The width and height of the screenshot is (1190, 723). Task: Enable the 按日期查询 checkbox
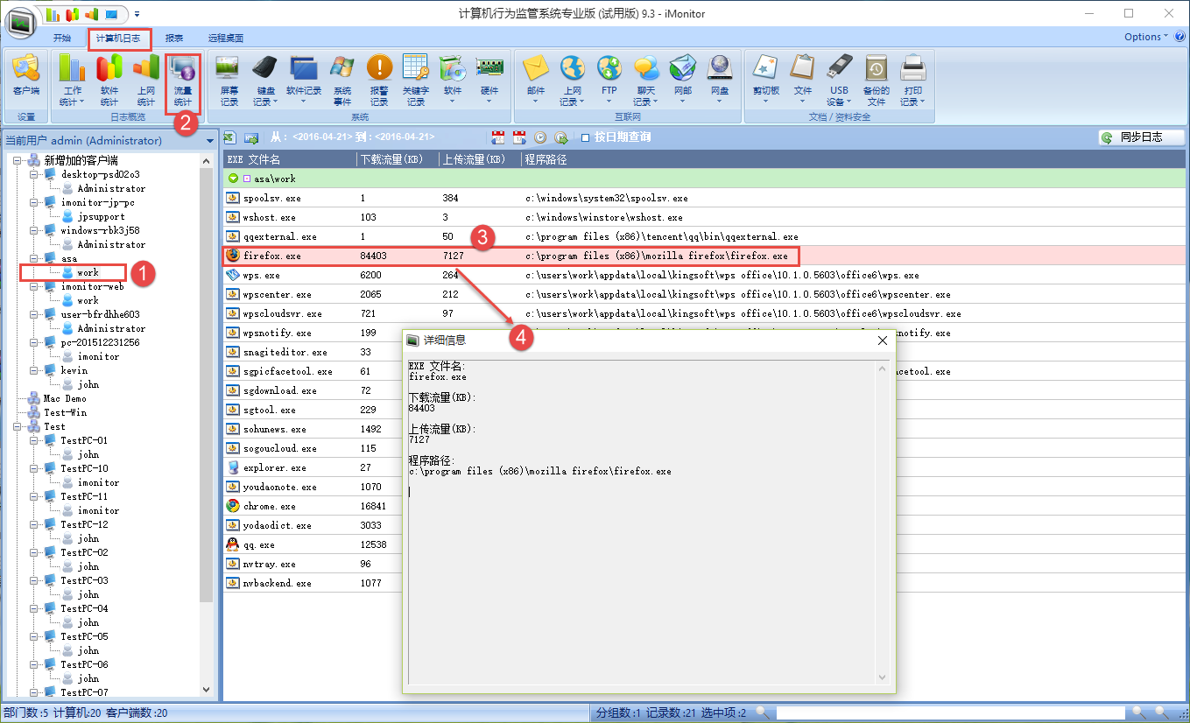tap(586, 137)
